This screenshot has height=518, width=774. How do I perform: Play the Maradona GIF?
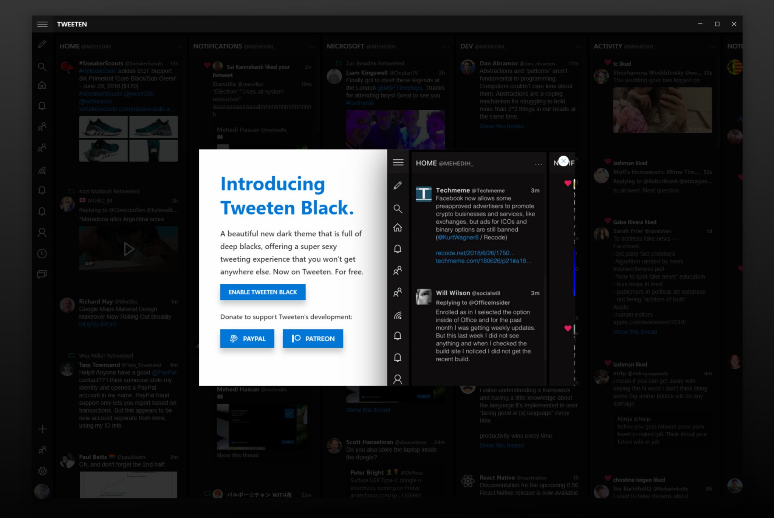128,249
